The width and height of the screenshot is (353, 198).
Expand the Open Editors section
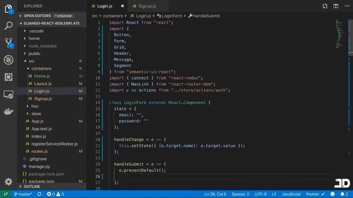[20, 16]
